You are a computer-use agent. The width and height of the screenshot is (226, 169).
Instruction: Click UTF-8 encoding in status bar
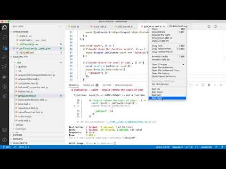click(189, 147)
